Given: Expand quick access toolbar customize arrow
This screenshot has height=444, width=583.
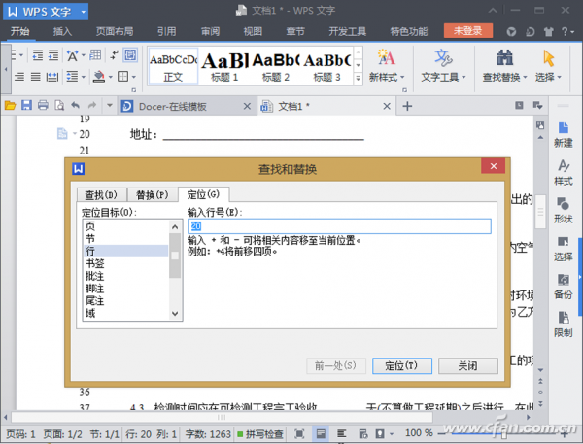Looking at the screenshot, I should coord(109,106).
